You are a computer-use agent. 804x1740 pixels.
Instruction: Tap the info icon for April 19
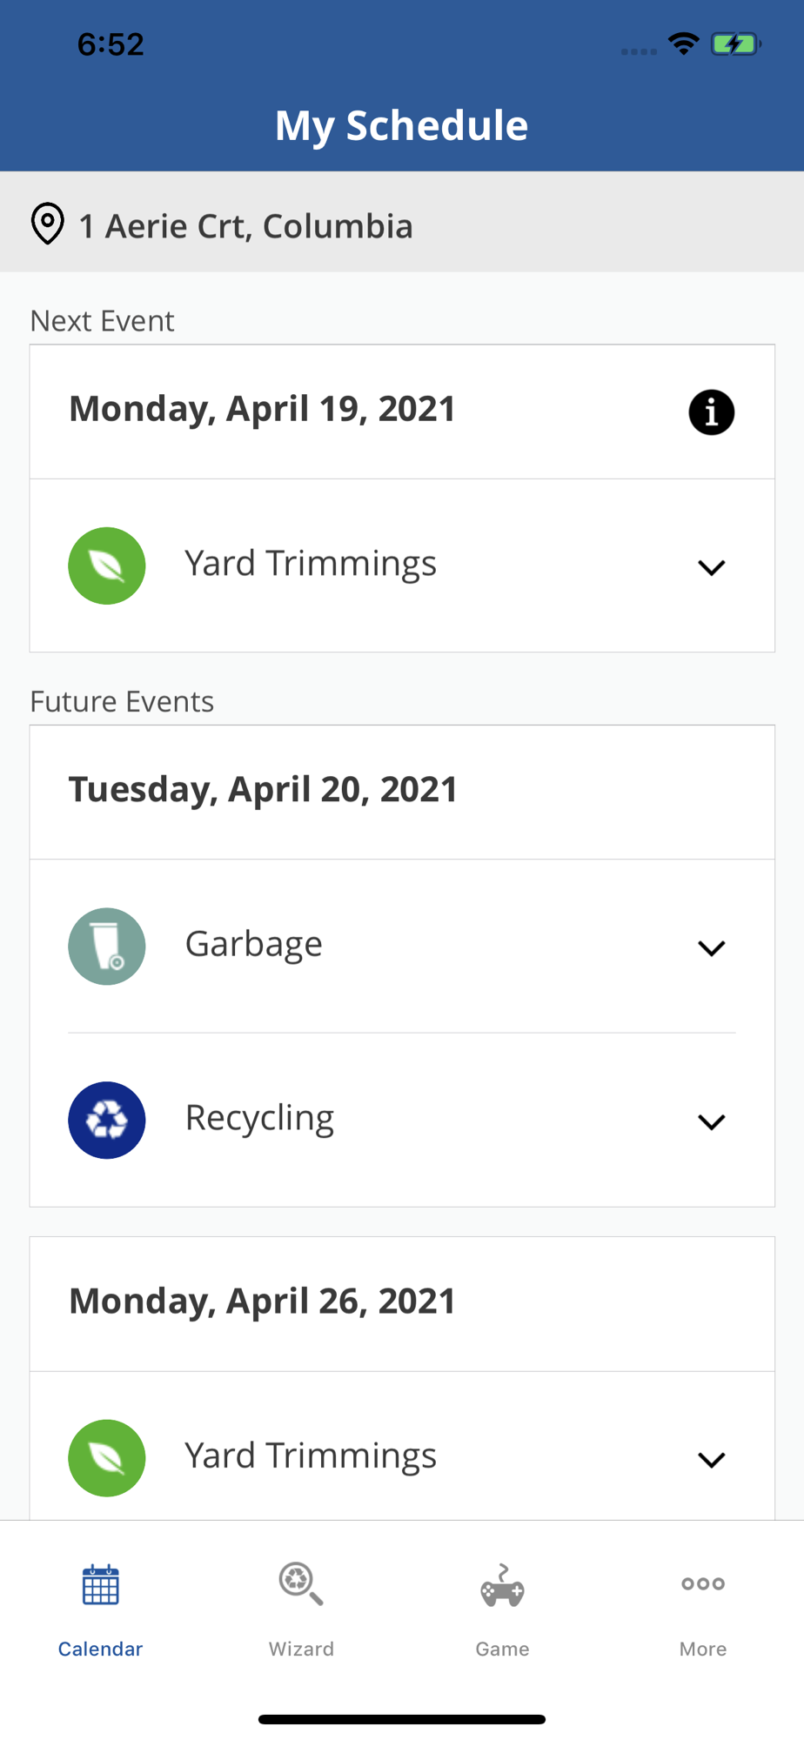pos(711,412)
